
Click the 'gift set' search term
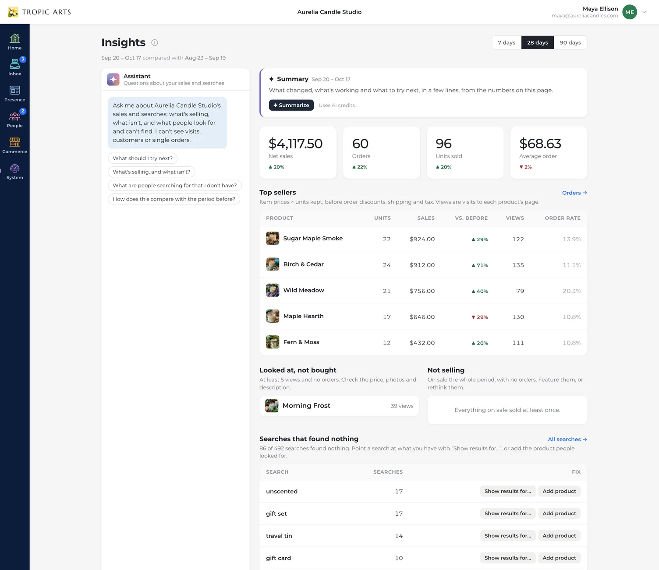coord(276,514)
